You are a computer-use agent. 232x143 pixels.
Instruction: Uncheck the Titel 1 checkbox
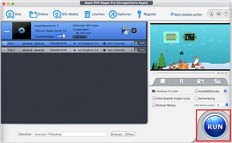[x=5, y=43]
